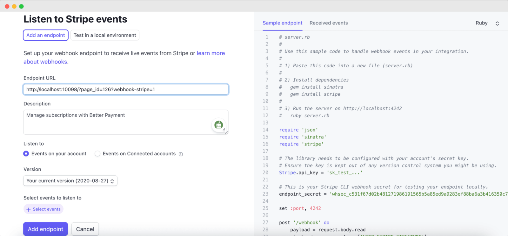
Task: Open the Ruby language selector
Action: (x=487, y=23)
